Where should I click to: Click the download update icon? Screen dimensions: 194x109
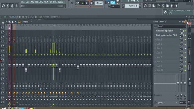165,12
